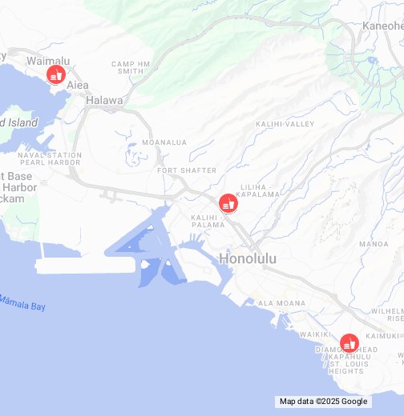The height and width of the screenshot is (416, 404).
Task: Click the Moanalua area label
Action: (164, 142)
